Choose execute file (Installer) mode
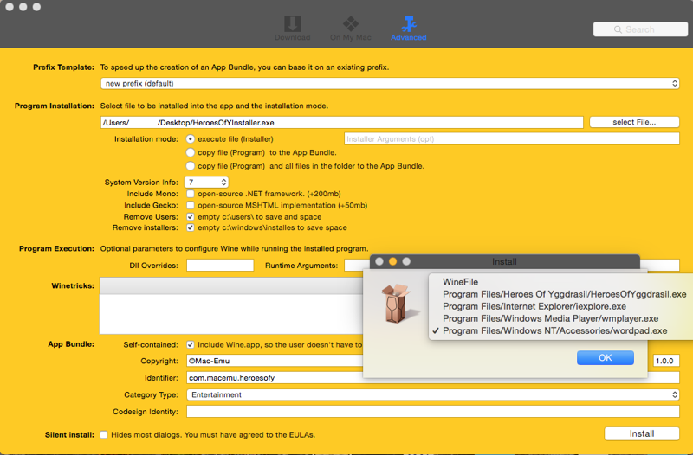Image resolution: width=693 pixels, height=455 pixels. (190, 139)
